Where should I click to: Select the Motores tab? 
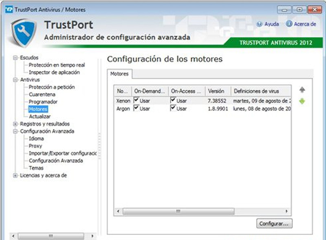click(x=119, y=74)
